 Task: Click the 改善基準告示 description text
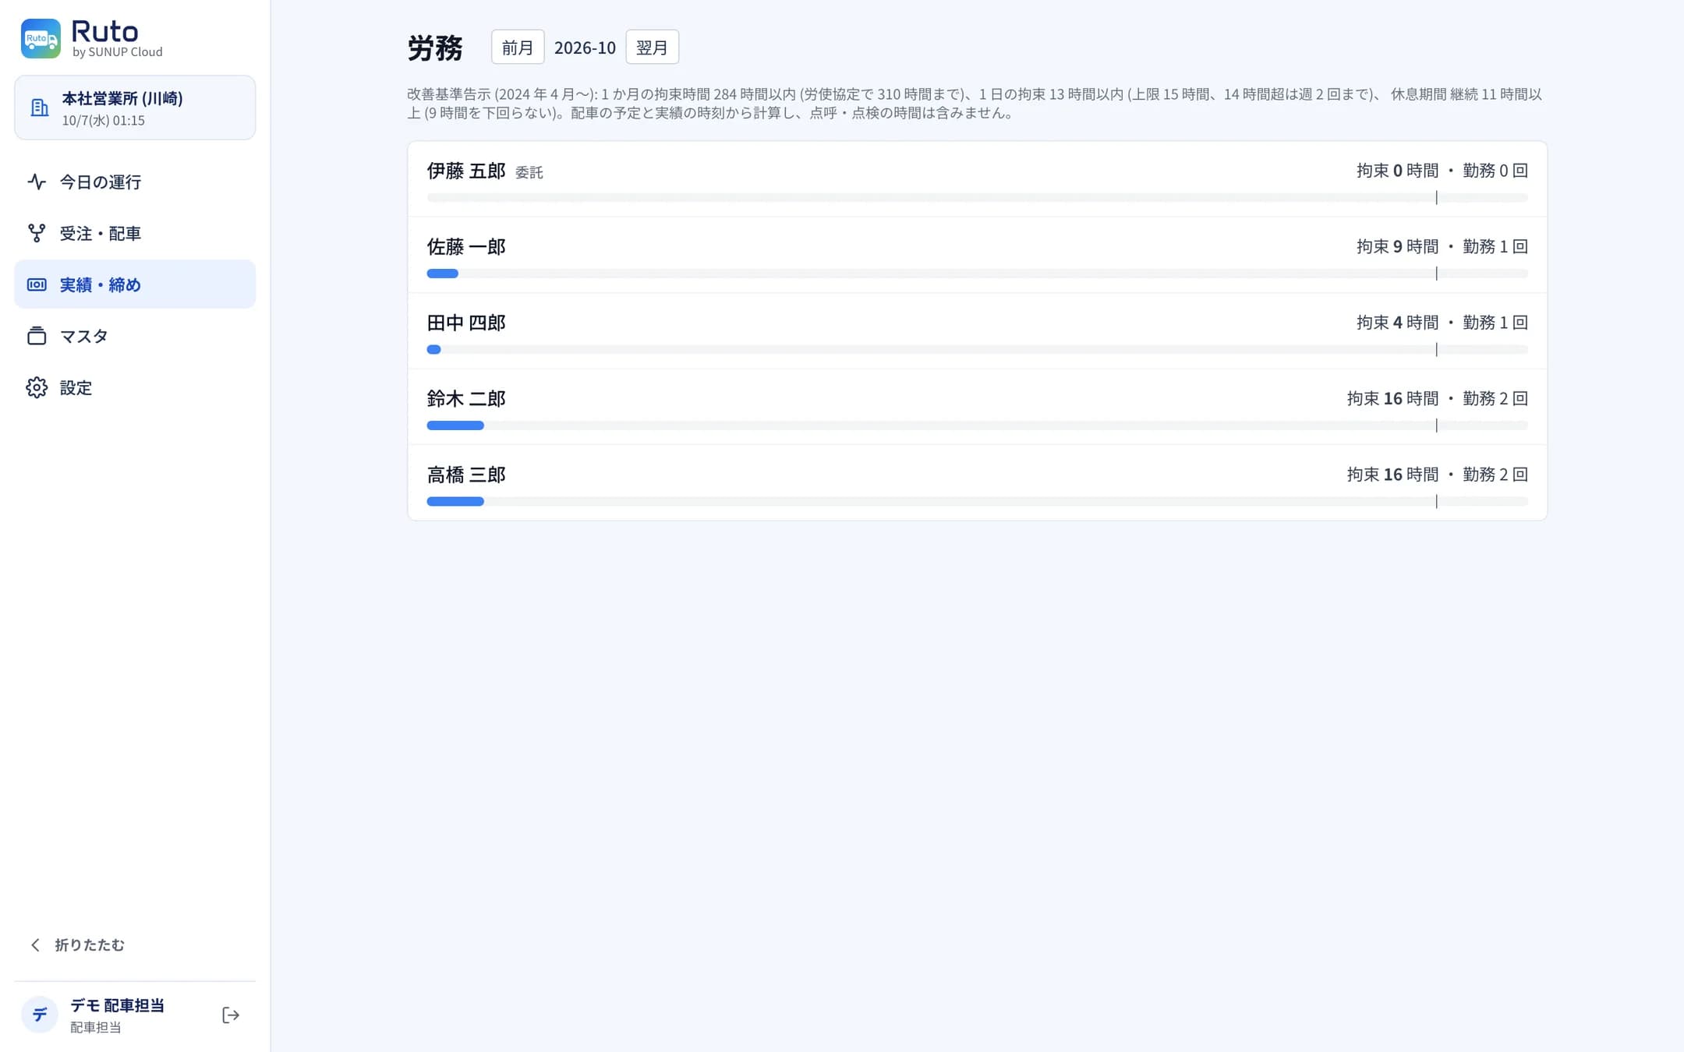[975, 104]
